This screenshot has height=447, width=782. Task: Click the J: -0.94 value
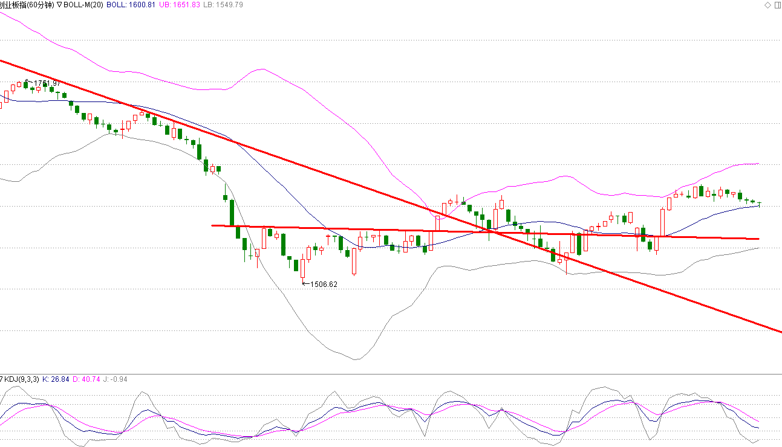click(x=116, y=379)
